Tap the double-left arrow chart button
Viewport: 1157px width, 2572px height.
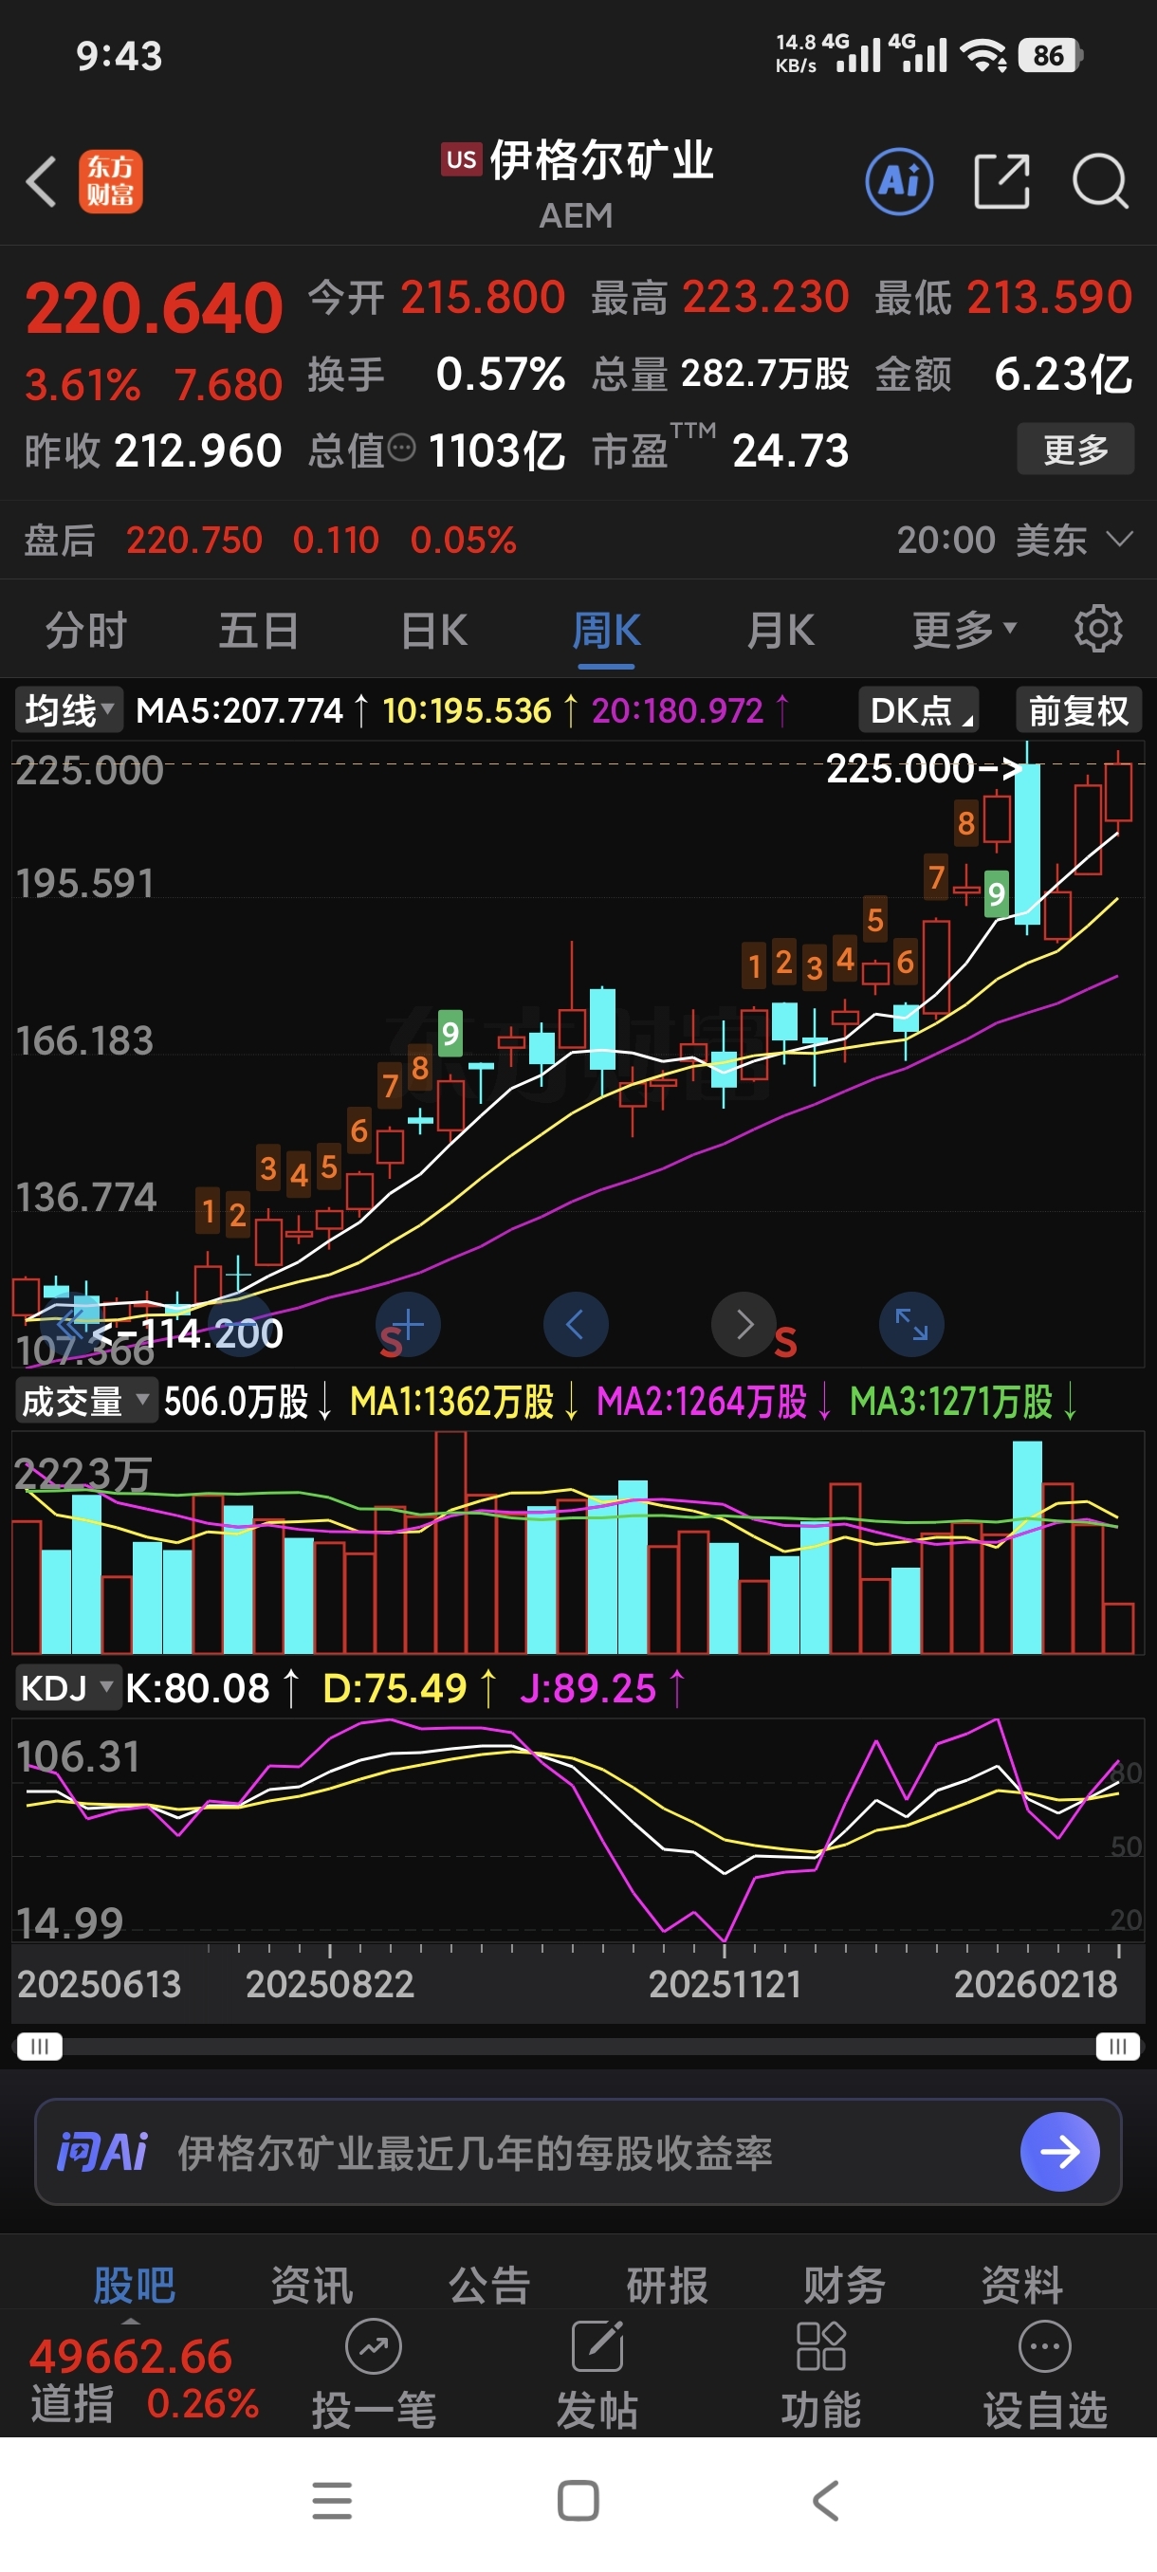71,1325
